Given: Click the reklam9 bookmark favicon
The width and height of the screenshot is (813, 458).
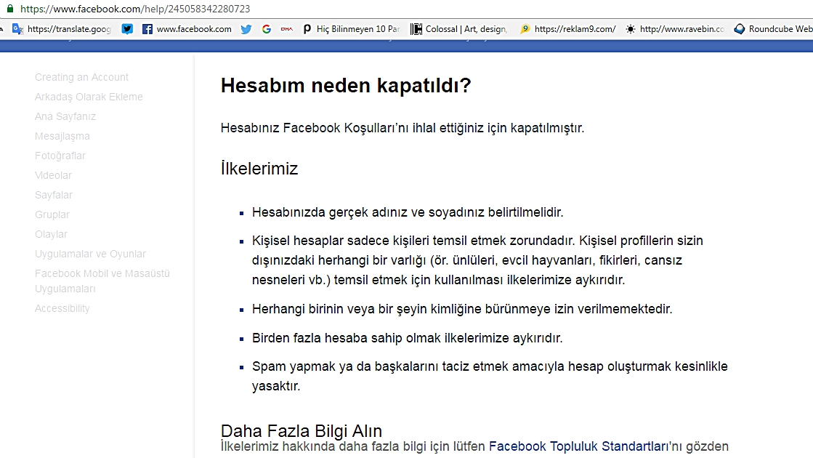Looking at the screenshot, I should click(x=525, y=29).
